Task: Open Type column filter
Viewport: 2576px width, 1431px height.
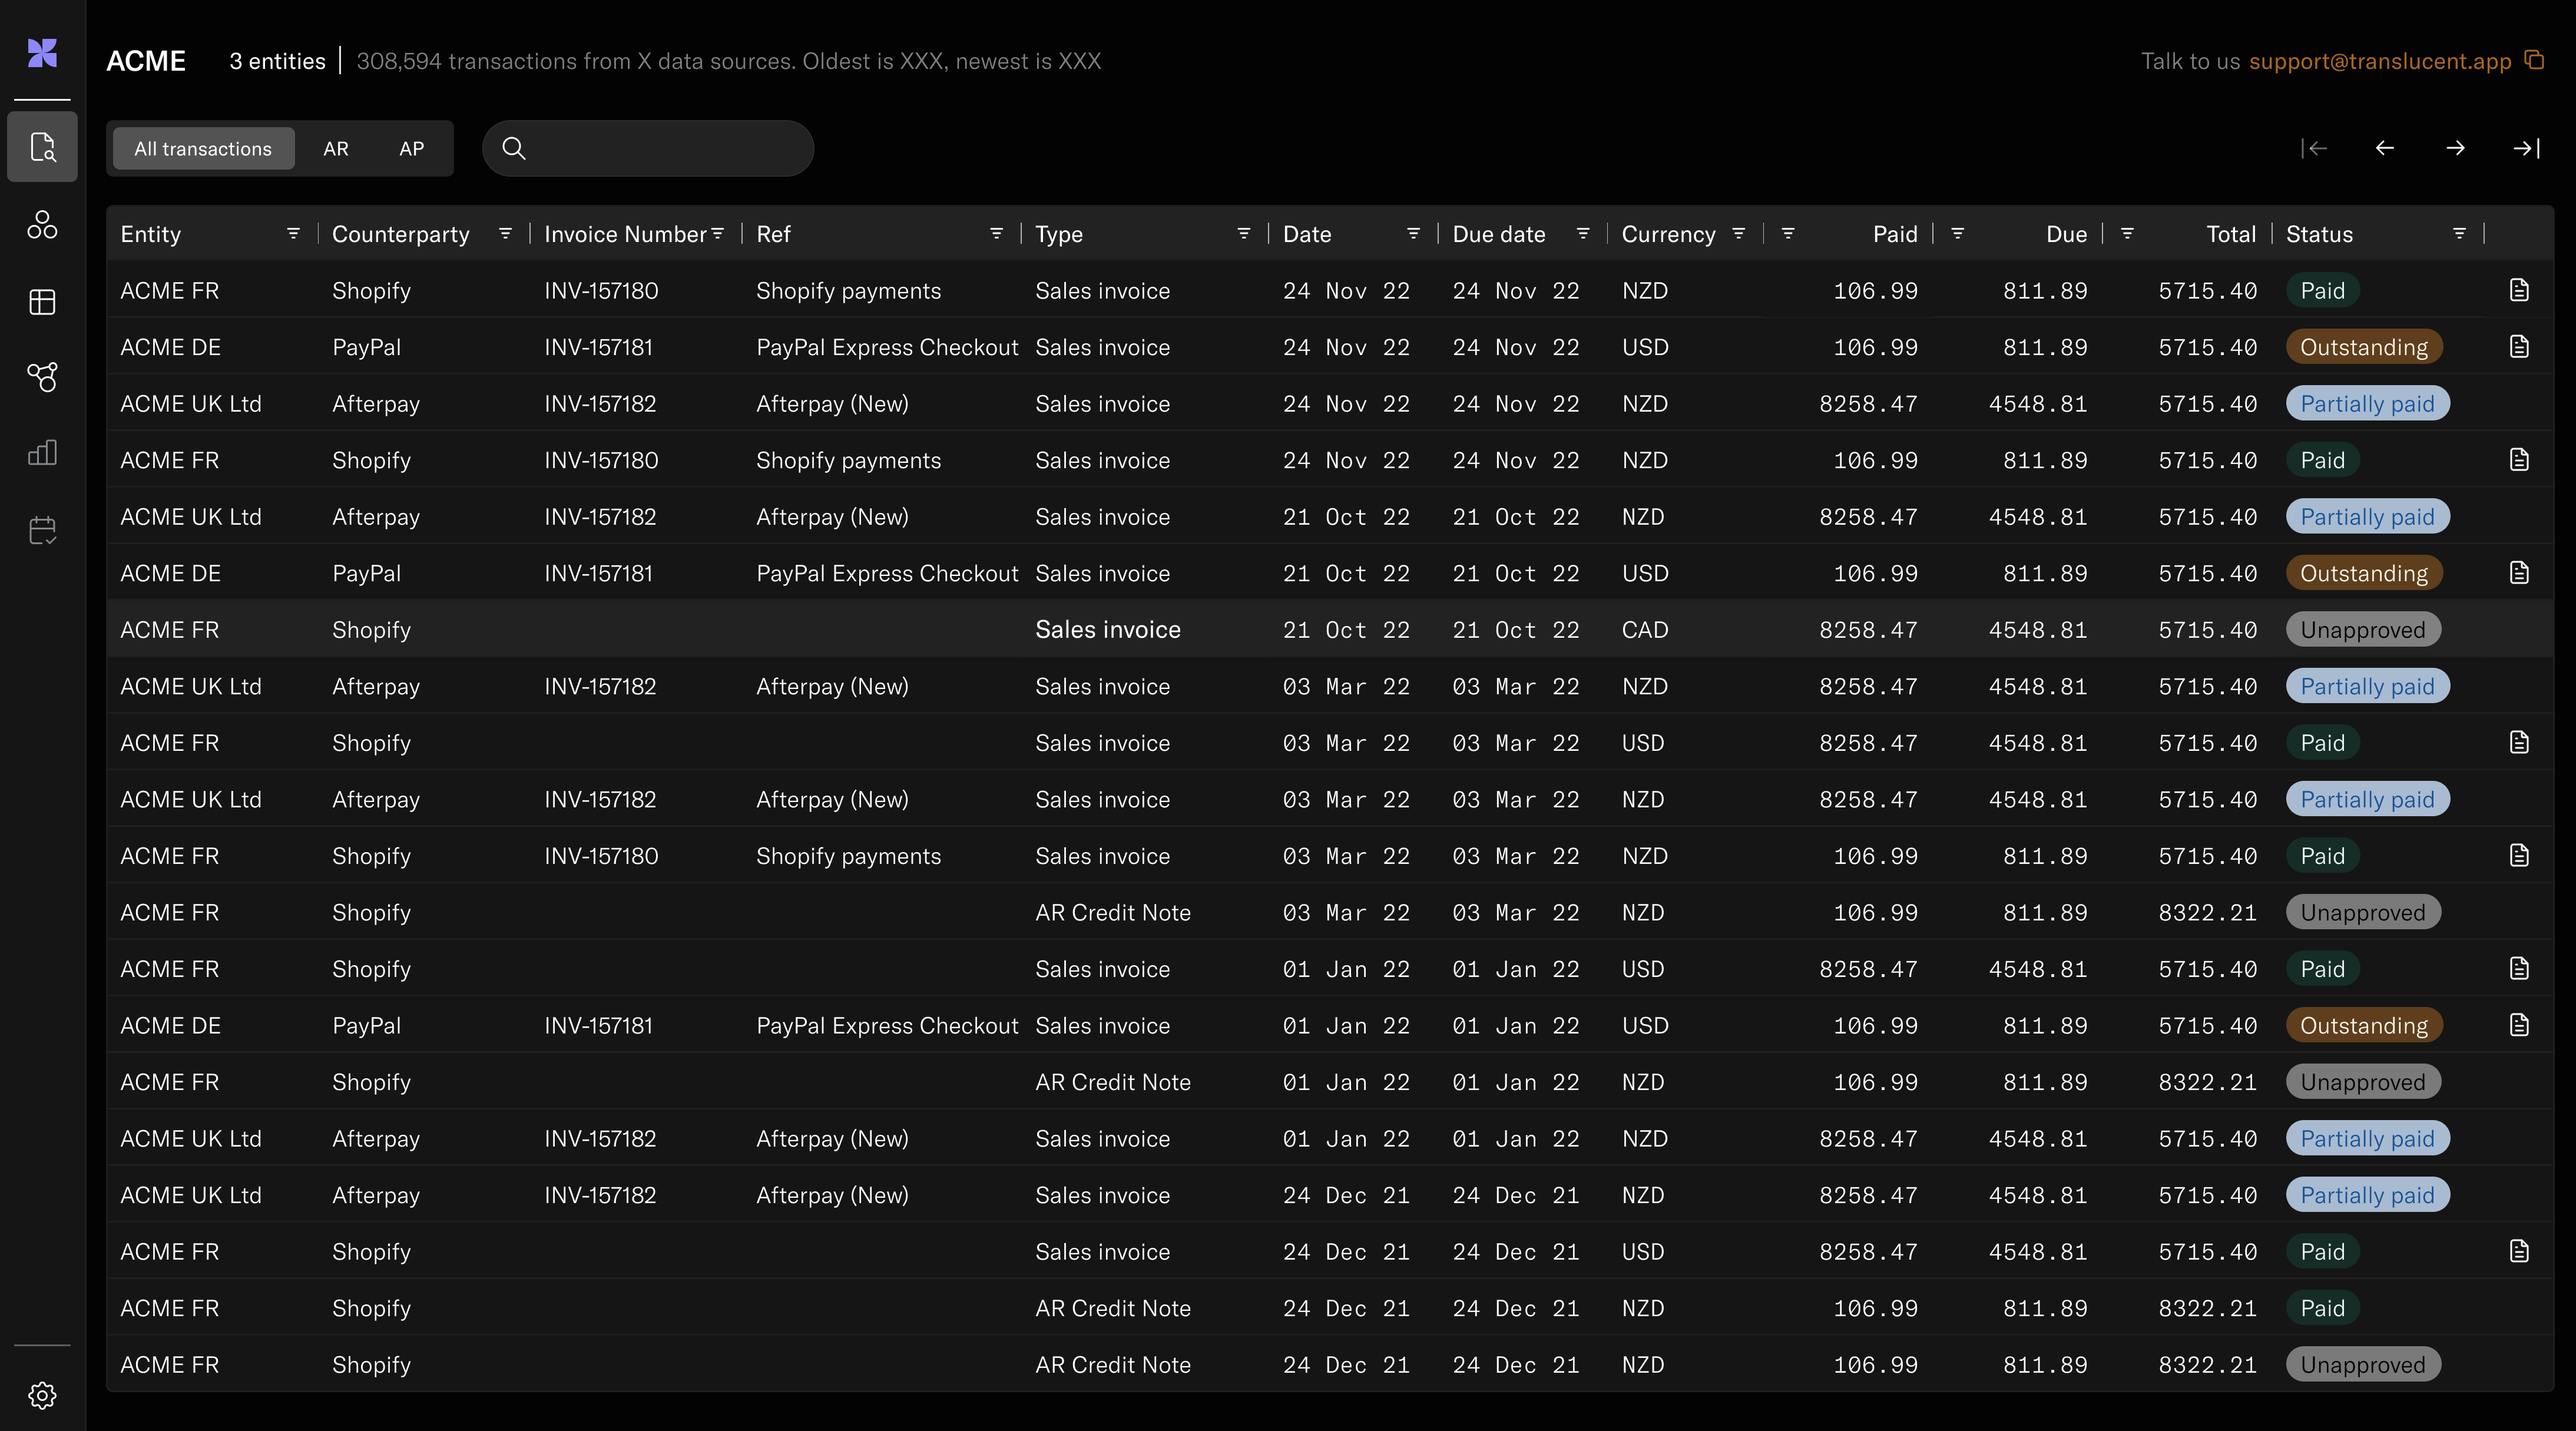Action: coord(1244,233)
